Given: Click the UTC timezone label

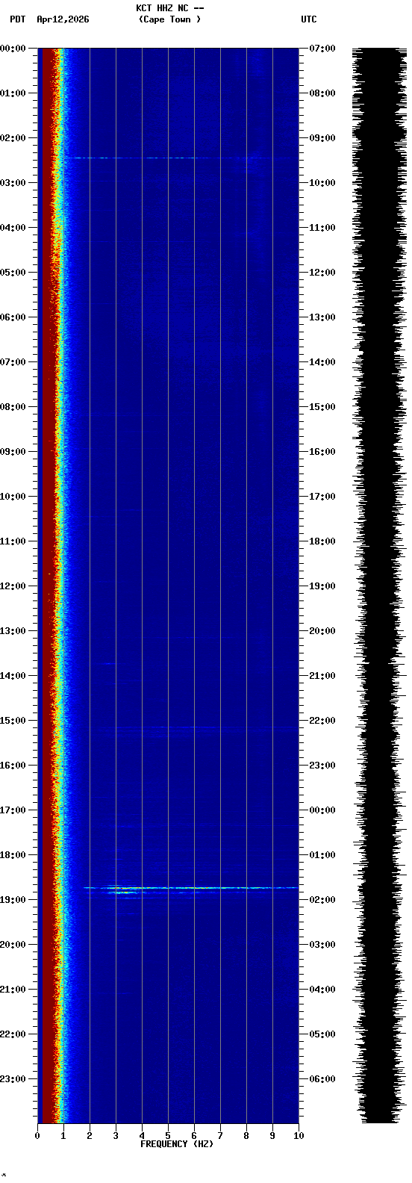Looking at the screenshot, I should click(x=309, y=19).
